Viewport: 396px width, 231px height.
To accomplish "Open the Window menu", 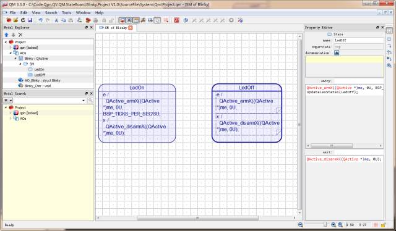I will click(83, 12).
